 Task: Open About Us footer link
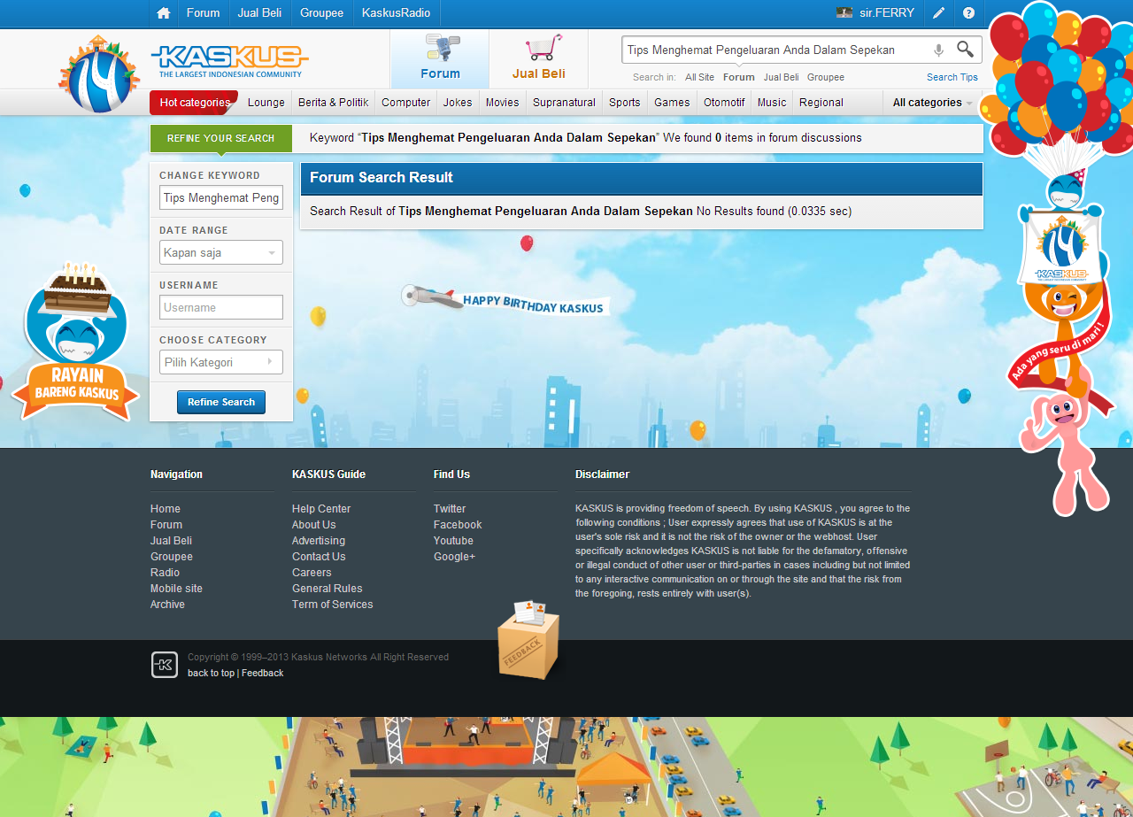[313, 525]
